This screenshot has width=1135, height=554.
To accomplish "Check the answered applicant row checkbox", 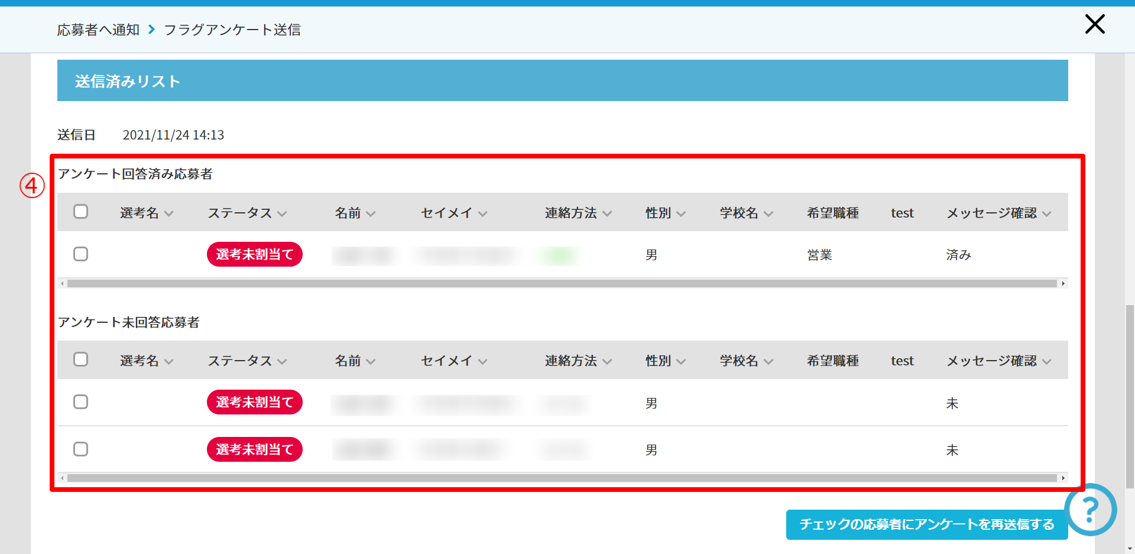I will 80,254.
